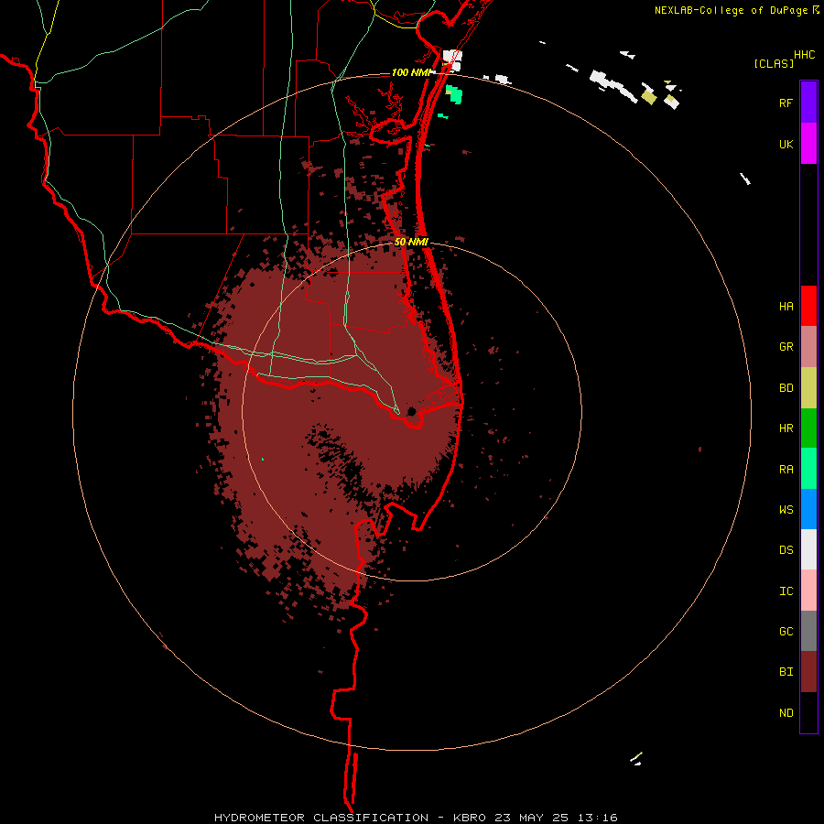Click the BD yellow legend swatch
This screenshot has width=824, height=824.
pyautogui.click(x=808, y=388)
